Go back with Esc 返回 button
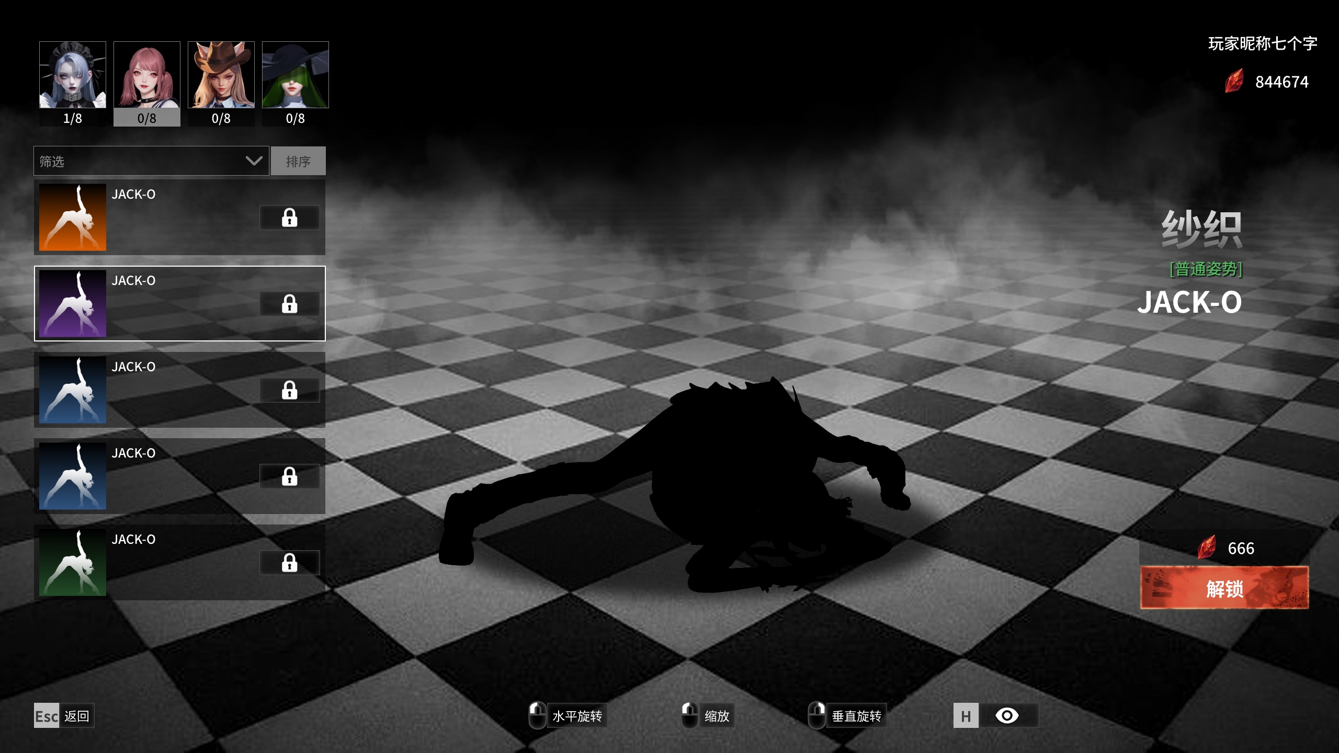Viewport: 1339px width, 753px height. click(x=64, y=716)
